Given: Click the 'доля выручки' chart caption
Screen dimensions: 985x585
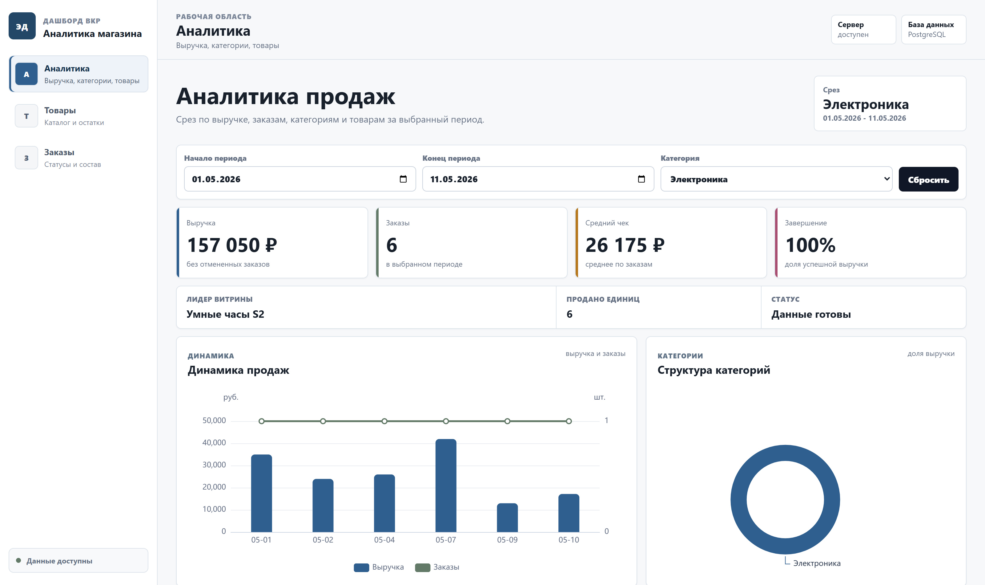Looking at the screenshot, I should click(x=931, y=353).
